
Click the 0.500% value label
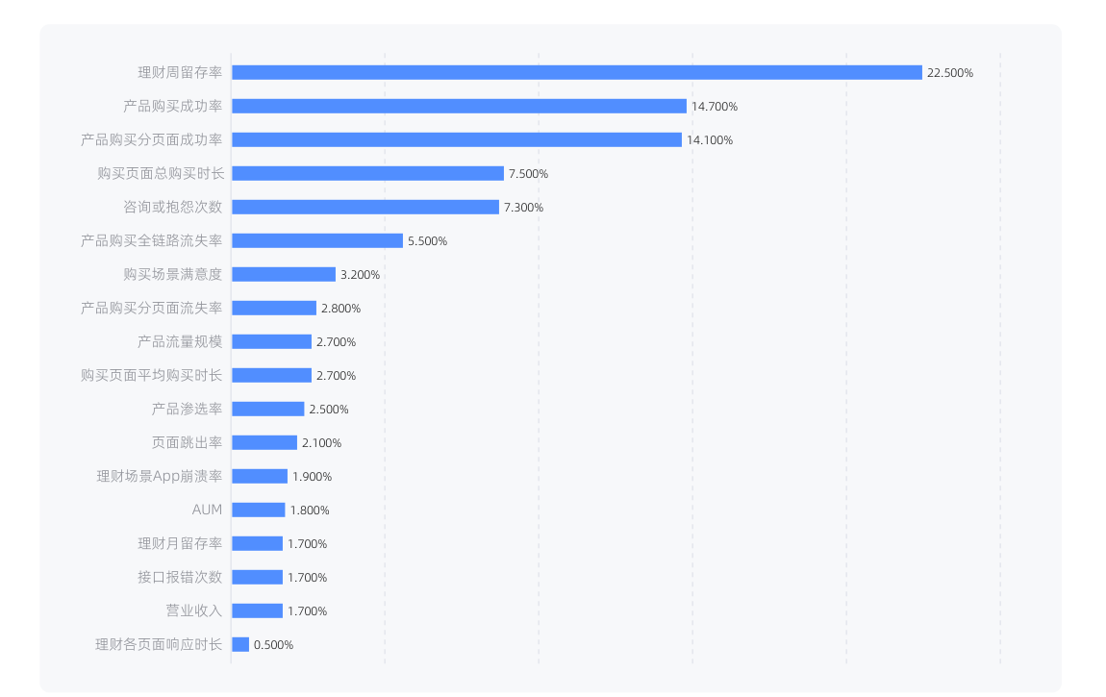[273, 645]
